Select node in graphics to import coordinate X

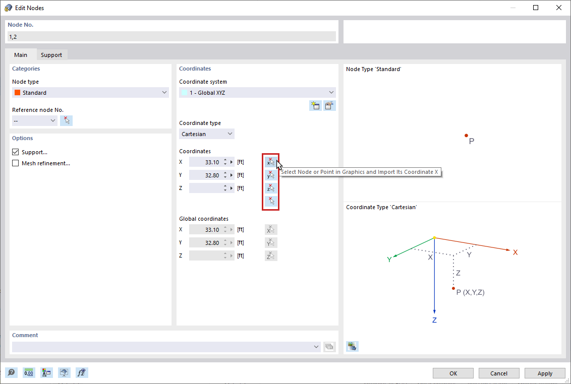click(270, 162)
